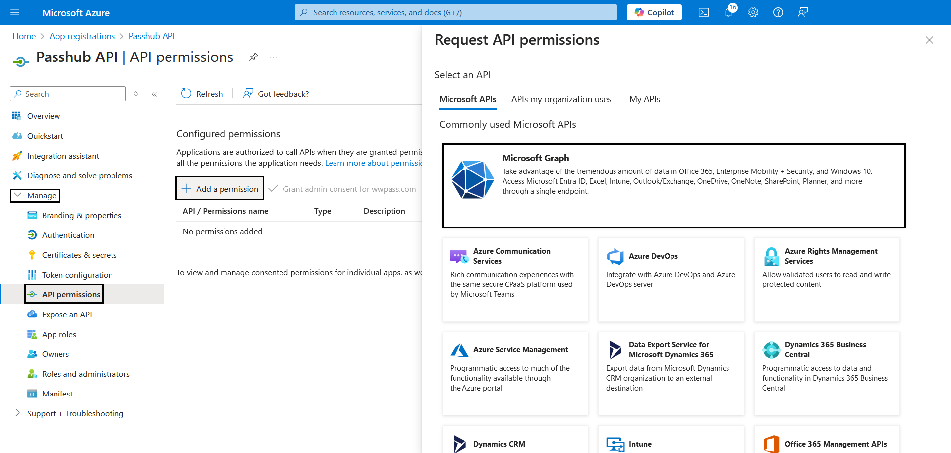Open notifications bell icon
951x453 pixels.
(x=728, y=12)
